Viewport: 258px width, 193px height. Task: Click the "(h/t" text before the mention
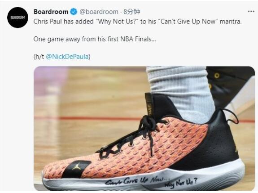pos(39,57)
